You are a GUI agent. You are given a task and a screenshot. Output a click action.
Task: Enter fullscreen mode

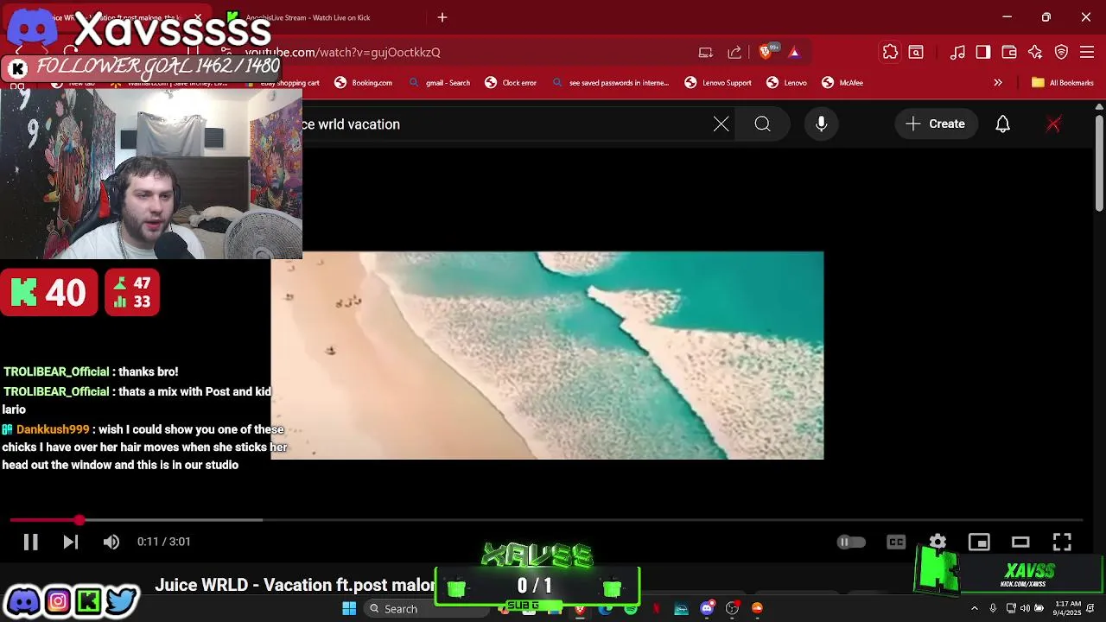[1062, 542]
